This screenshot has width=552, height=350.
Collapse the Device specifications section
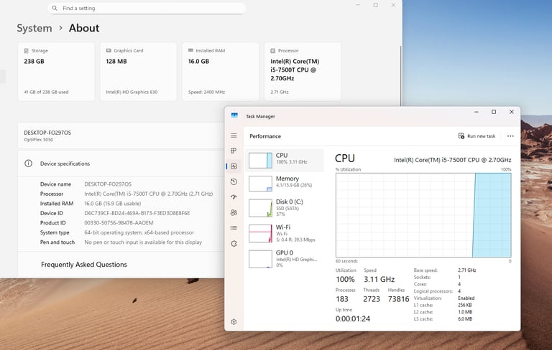pyautogui.click(x=121, y=164)
